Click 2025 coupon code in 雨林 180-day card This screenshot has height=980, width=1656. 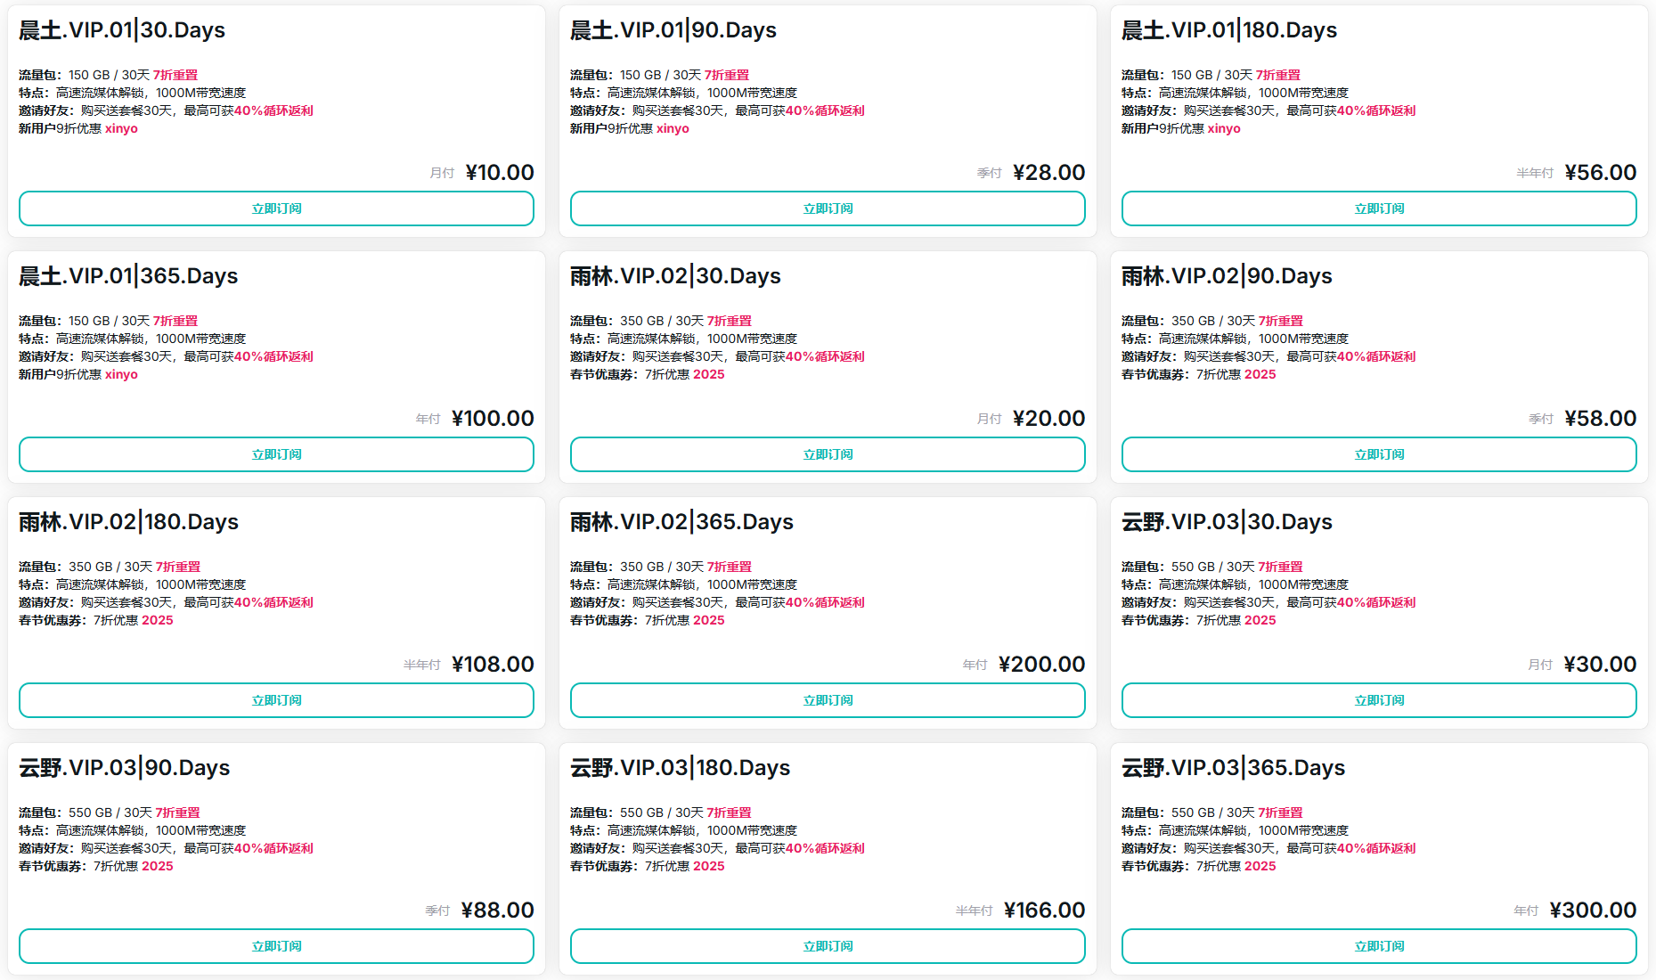(158, 620)
